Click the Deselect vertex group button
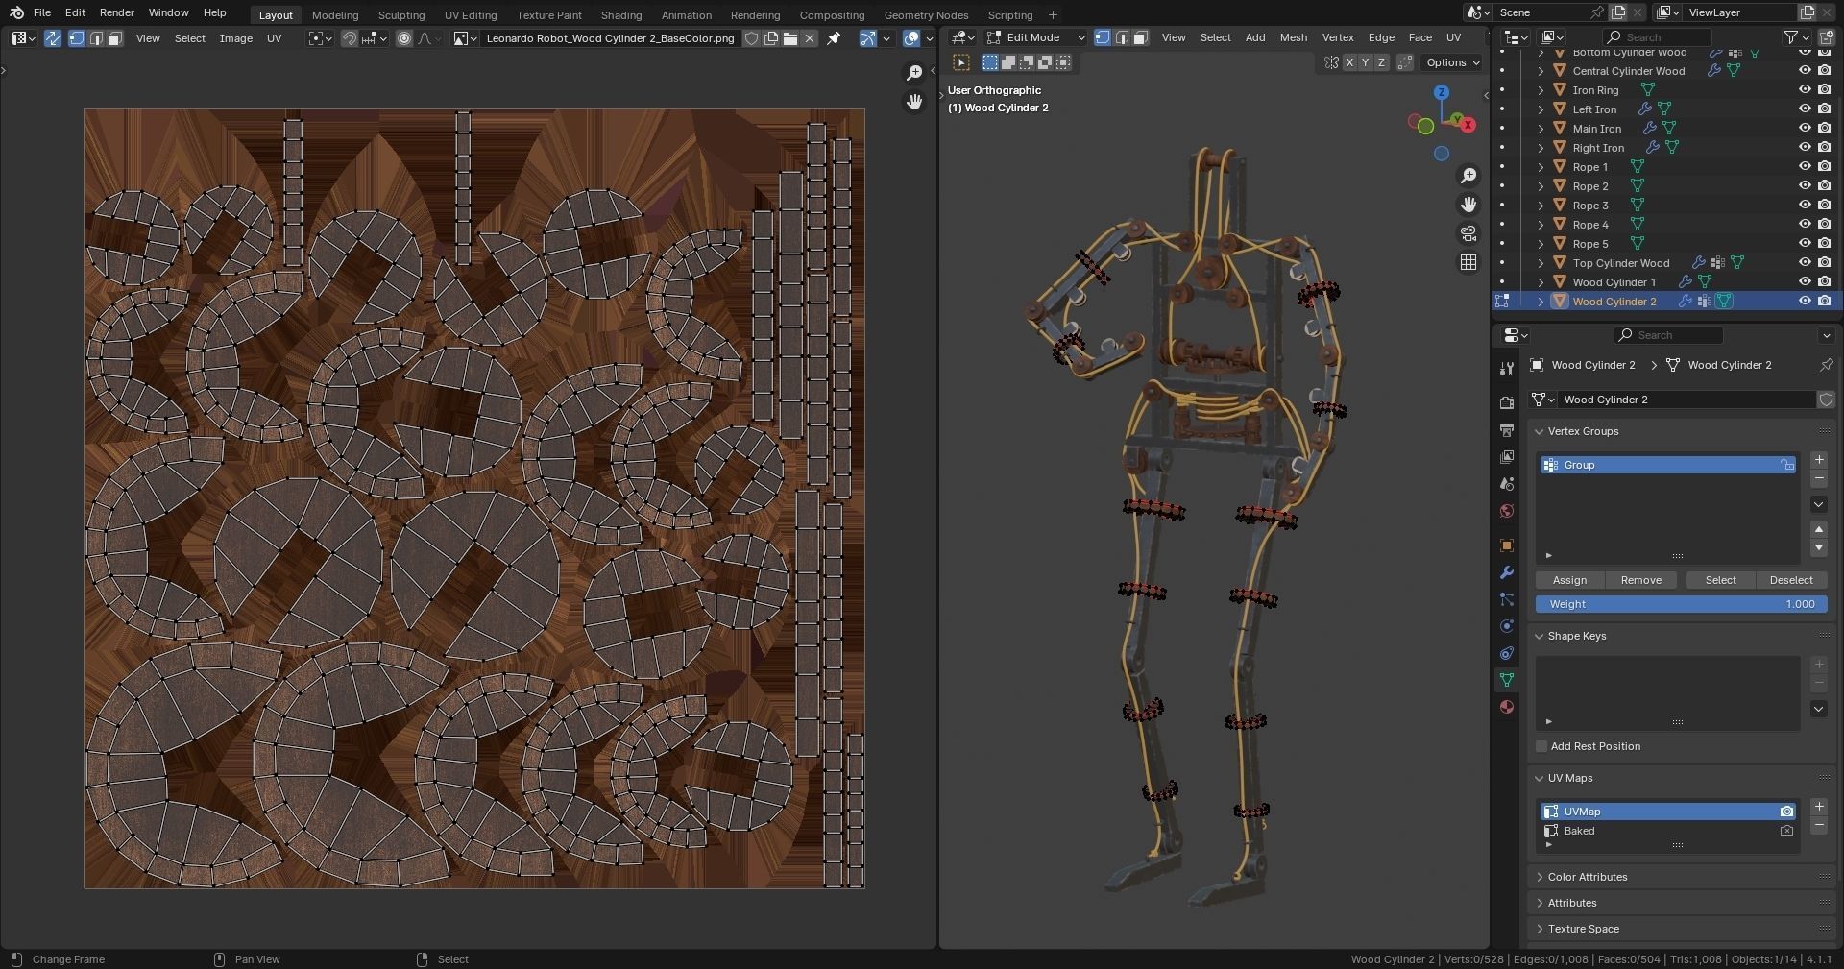 [x=1791, y=580]
